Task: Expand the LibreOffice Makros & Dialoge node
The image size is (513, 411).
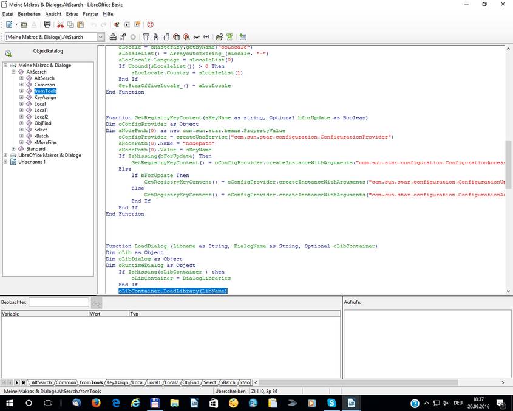Action: 5,155
